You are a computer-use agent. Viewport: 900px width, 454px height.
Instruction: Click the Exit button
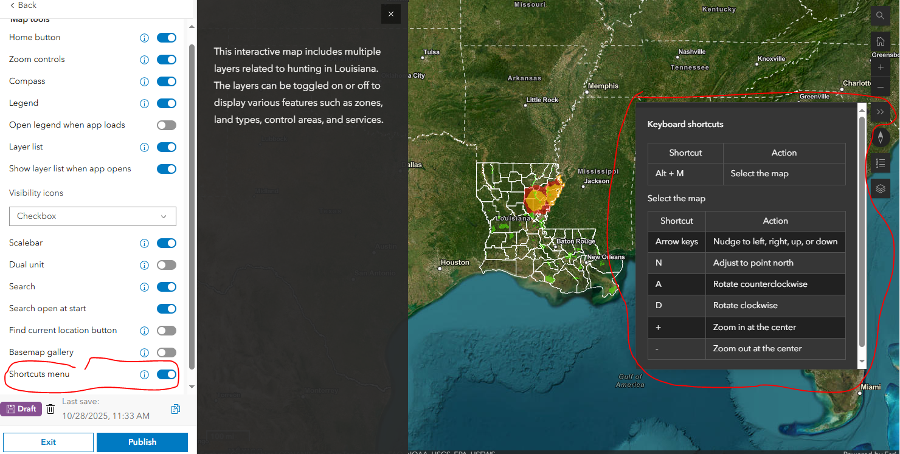coord(47,442)
